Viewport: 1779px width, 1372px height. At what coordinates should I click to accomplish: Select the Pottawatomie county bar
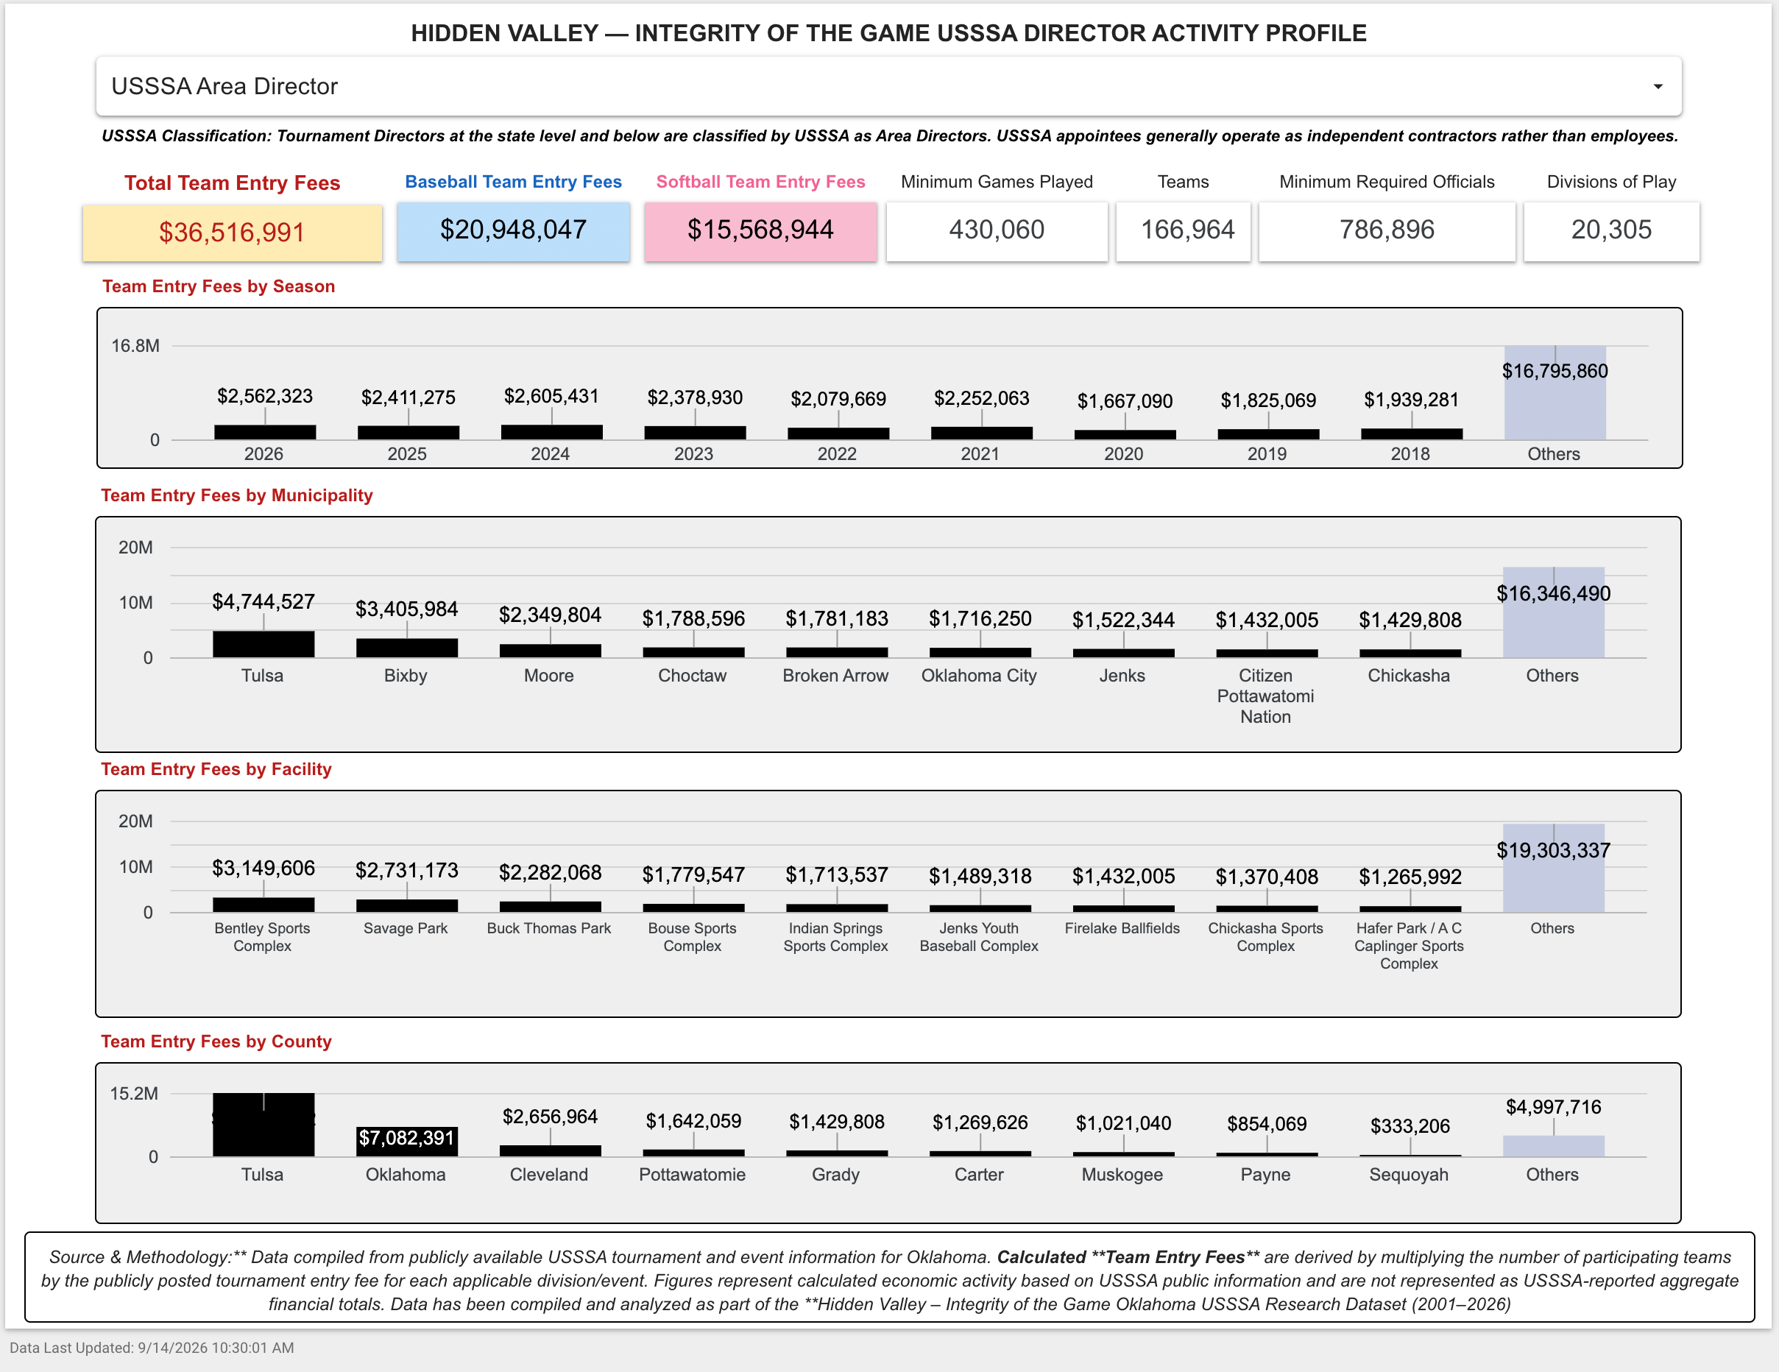693,1153
